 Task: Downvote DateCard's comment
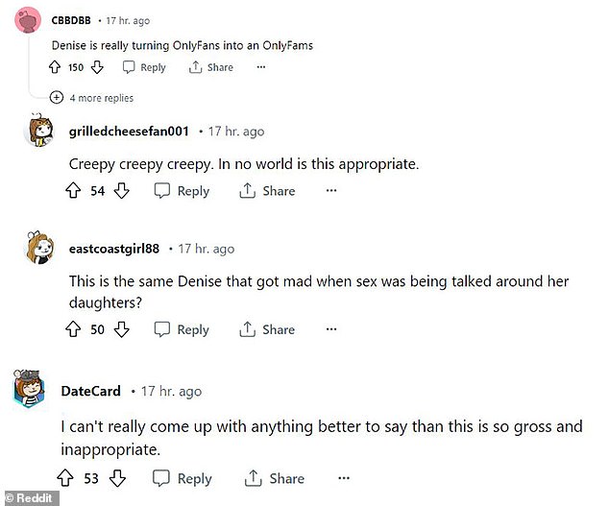tap(117, 478)
